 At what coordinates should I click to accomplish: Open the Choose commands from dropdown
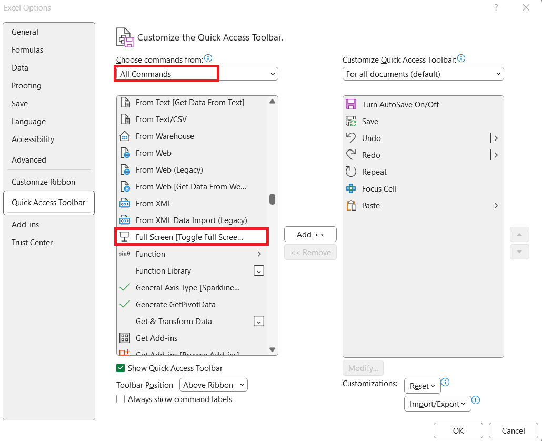click(197, 74)
